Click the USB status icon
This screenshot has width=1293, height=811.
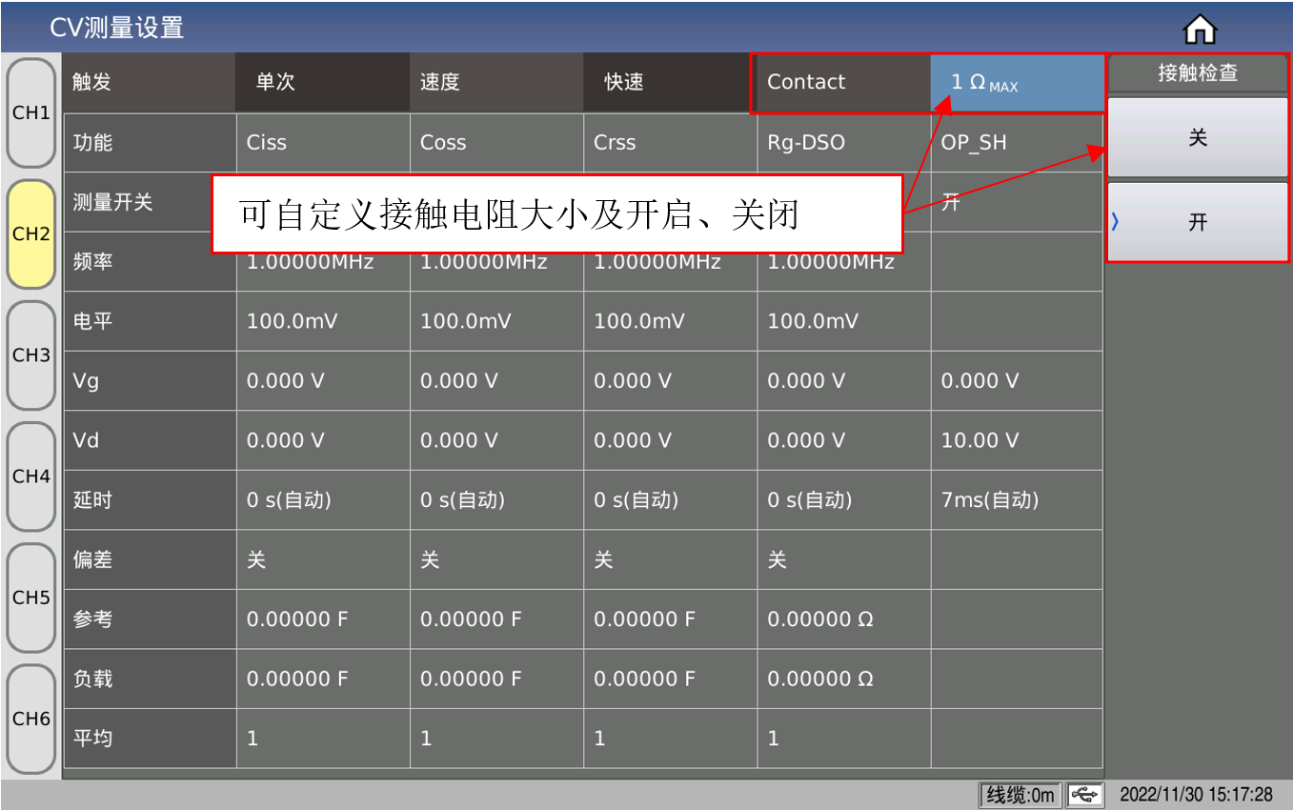click(1084, 794)
